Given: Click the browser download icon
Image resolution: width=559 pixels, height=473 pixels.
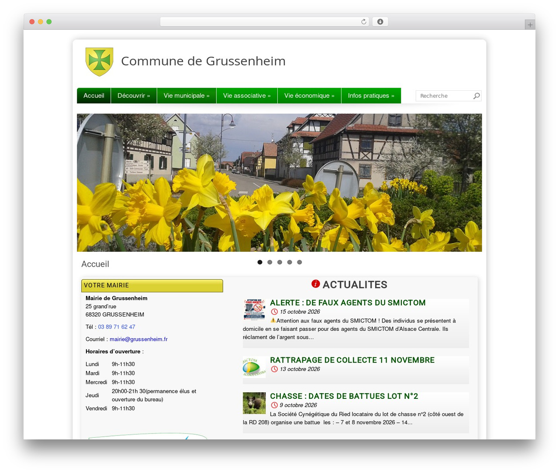Looking at the screenshot, I should pyautogui.click(x=380, y=22).
